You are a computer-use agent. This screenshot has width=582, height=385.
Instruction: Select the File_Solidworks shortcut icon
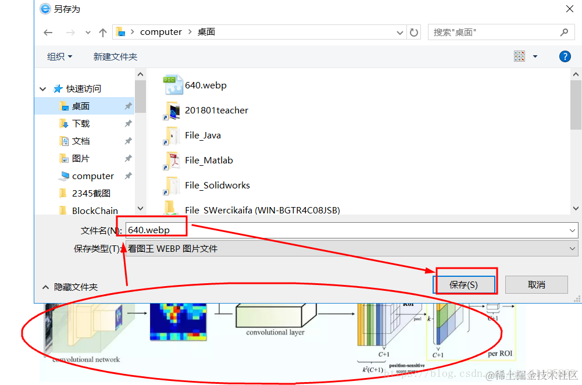[172, 186]
